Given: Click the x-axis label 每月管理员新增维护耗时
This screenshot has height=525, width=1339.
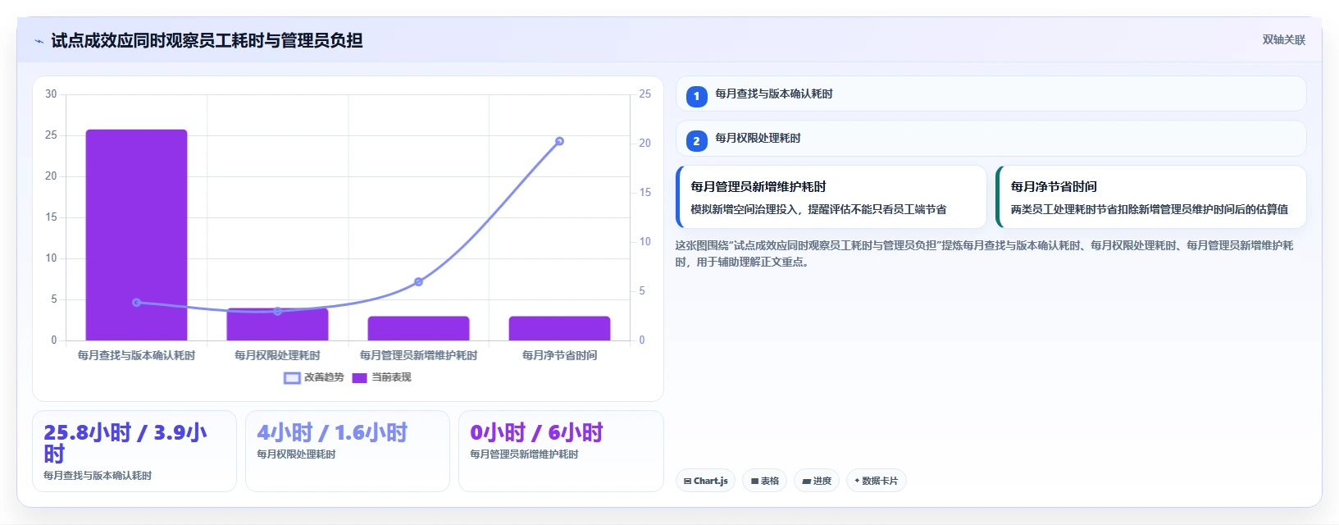Looking at the screenshot, I should click(418, 355).
